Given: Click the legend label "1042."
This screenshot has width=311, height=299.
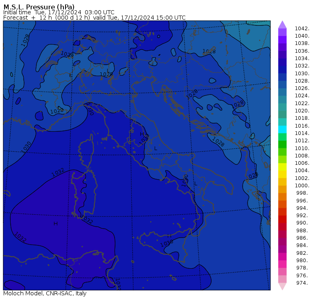Looking at the screenshot, I should [x=302, y=29].
